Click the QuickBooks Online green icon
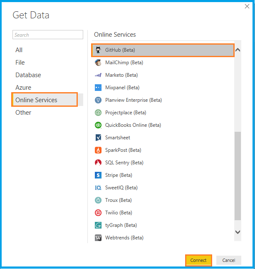This screenshot has height=269, width=255. click(98, 125)
